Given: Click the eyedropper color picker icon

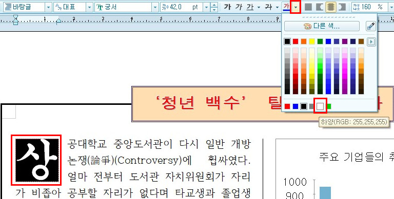Looking at the screenshot, I should point(371,26).
